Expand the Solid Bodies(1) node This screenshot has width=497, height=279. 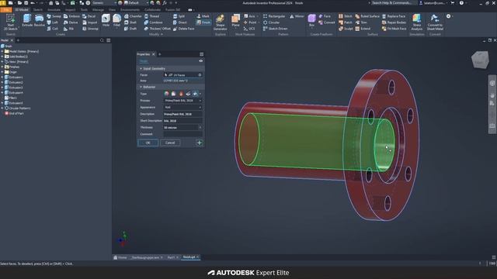click(2, 57)
